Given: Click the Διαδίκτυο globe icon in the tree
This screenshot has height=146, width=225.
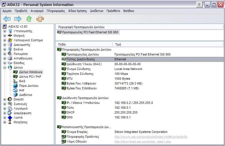Looking at the screenshot, I should [15, 95].
